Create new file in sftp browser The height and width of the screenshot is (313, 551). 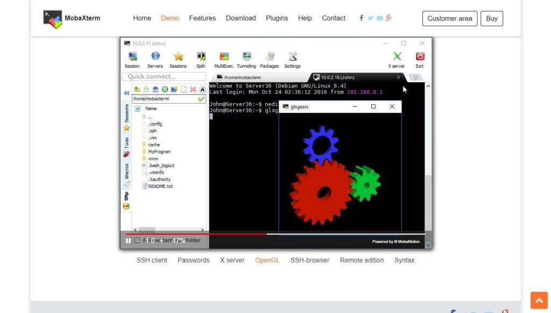(183, 89)
